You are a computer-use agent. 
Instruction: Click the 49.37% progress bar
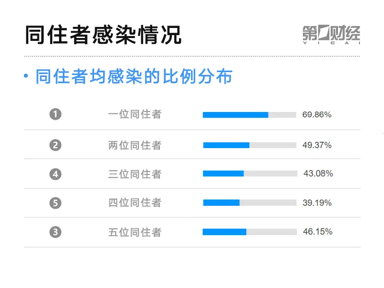(x=249, y=145)
